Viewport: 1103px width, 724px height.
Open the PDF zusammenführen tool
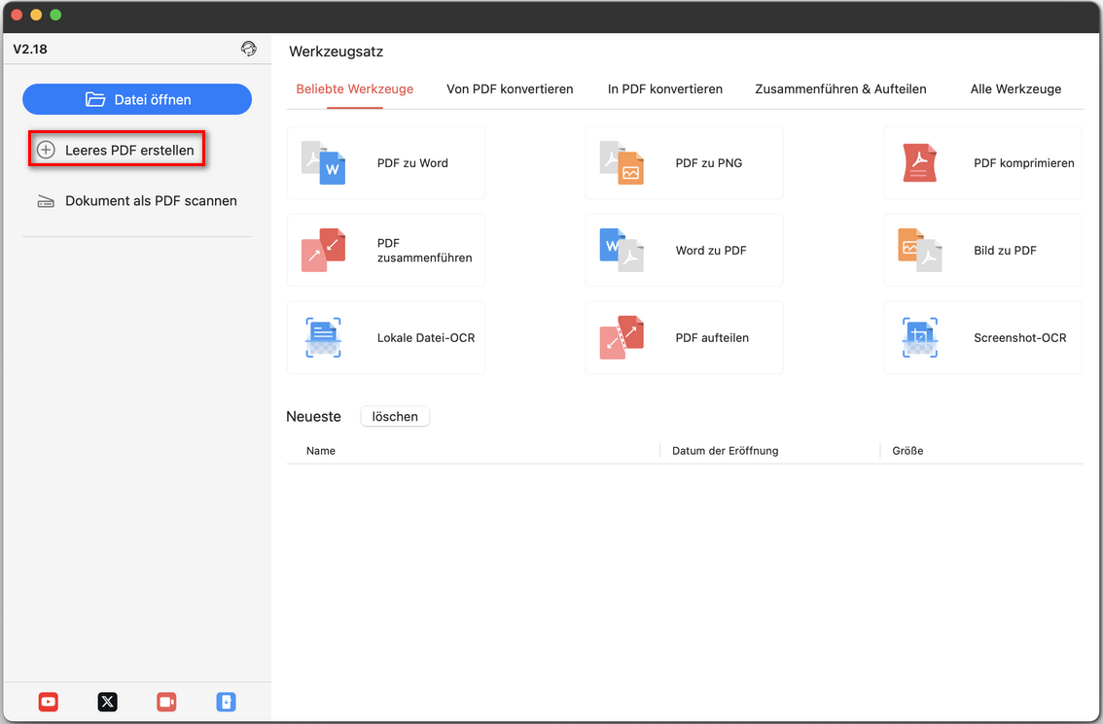click(x=385, y=251)
